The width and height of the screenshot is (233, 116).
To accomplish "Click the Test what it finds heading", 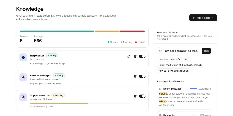I will pyautogui.click(x=167, y=32).
